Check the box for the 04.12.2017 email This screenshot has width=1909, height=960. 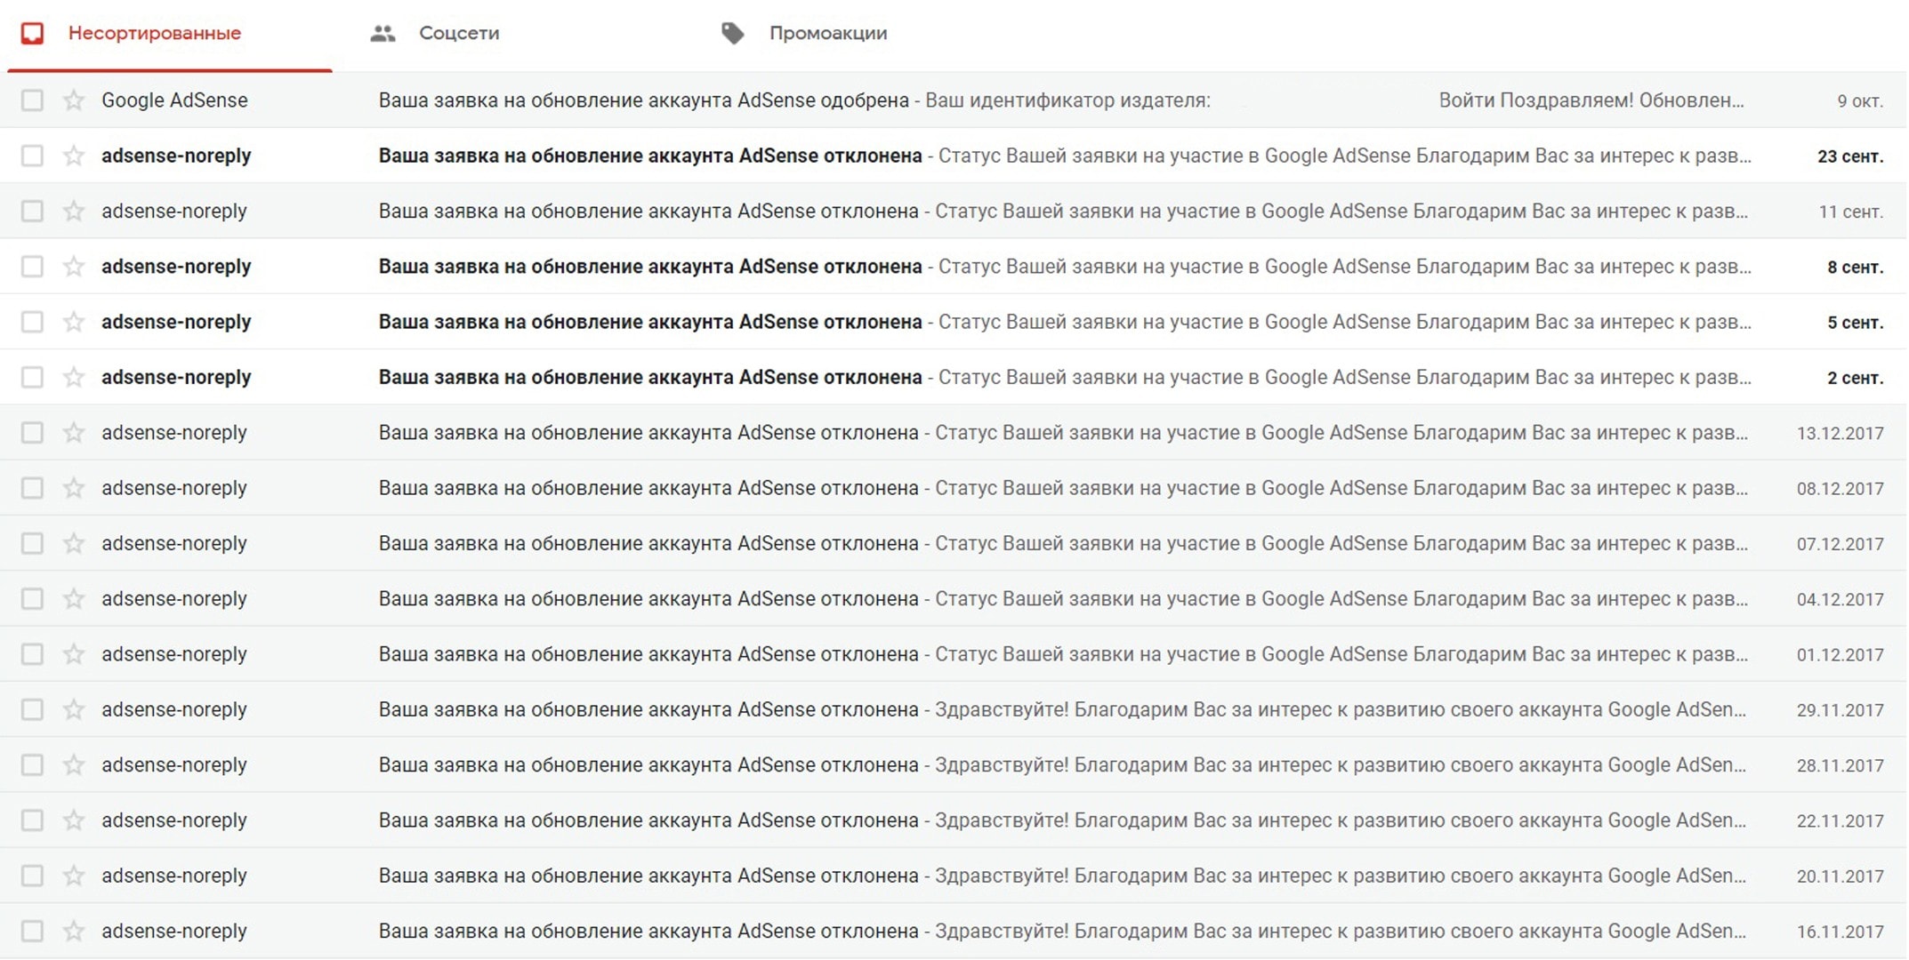(x=32, y=599)
